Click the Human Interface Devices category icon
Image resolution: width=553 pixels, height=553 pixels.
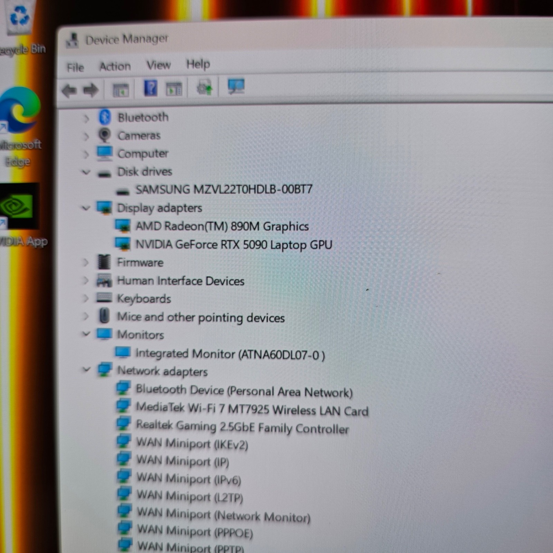[x=104, y=280]
